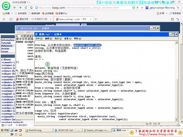Open the favorites star menu
This screenshot has height=137, width=183.
6,13
